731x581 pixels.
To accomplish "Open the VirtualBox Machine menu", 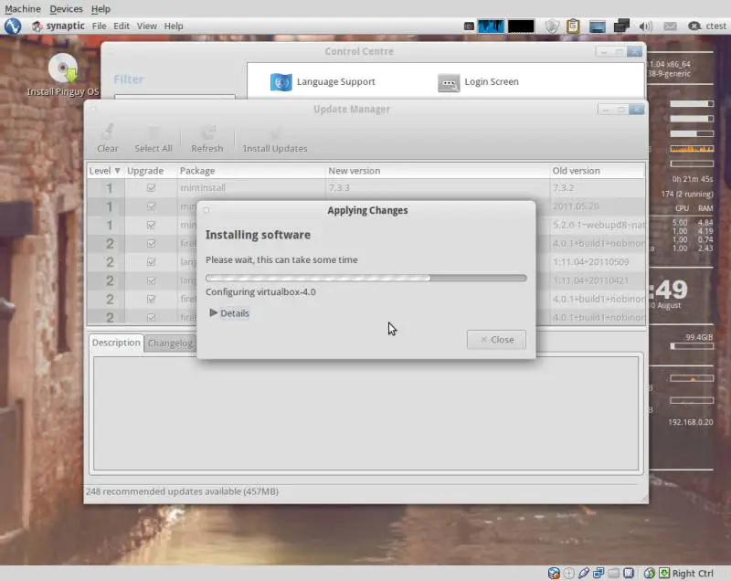I will point(23,9).
